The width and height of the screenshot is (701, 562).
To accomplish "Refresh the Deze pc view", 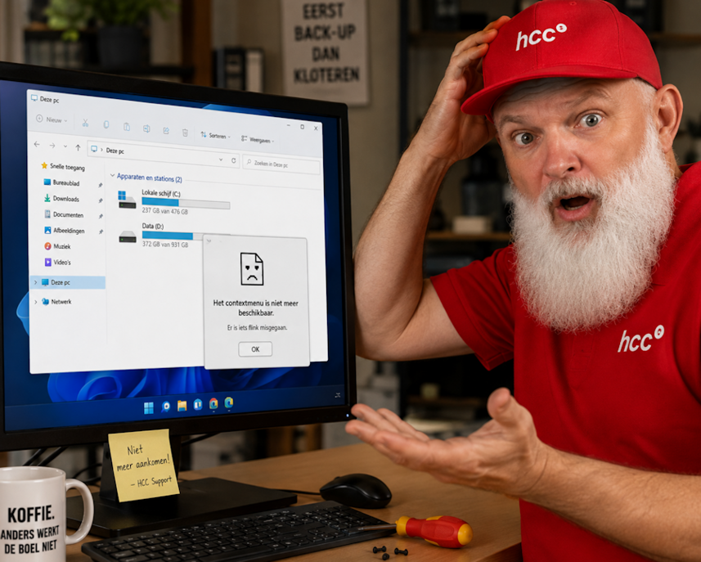I will pos(233,160).
